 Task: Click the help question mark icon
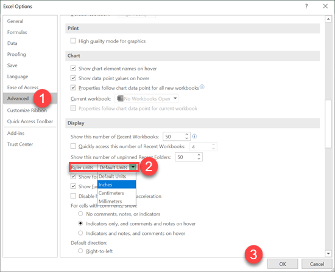point(306,6)
